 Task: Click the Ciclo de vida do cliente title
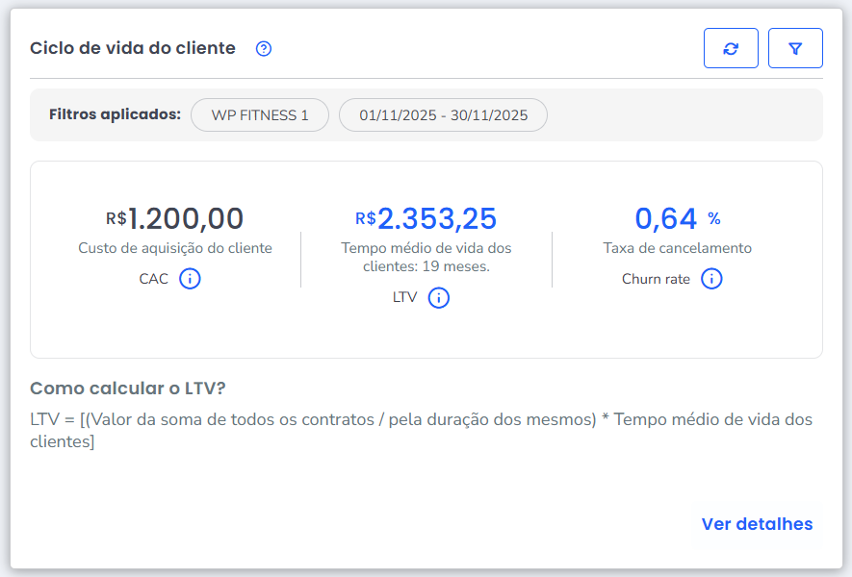click(x=133, y=48)
